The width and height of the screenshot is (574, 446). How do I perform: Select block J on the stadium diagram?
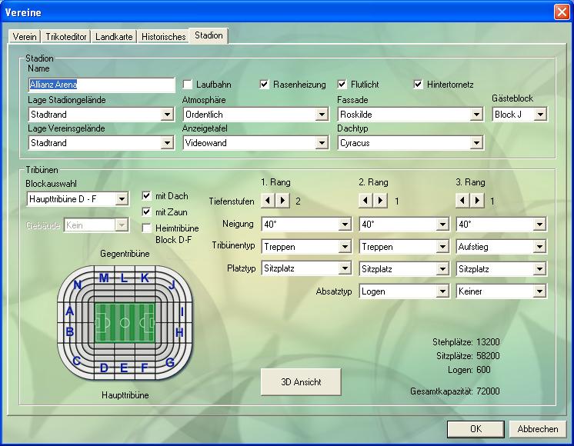tap(172, 285)
